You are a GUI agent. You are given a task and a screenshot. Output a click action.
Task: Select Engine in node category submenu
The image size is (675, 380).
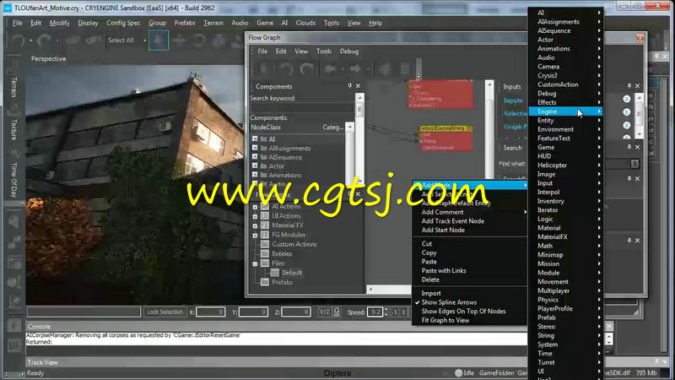[565, 111]
